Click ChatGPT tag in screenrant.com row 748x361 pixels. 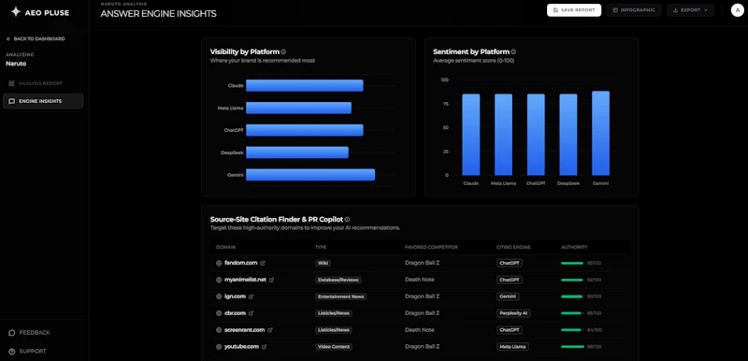click(x=509, y=330)
